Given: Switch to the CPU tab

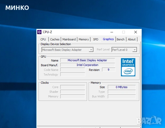Looking at the screenshot, I should [43, 39].
